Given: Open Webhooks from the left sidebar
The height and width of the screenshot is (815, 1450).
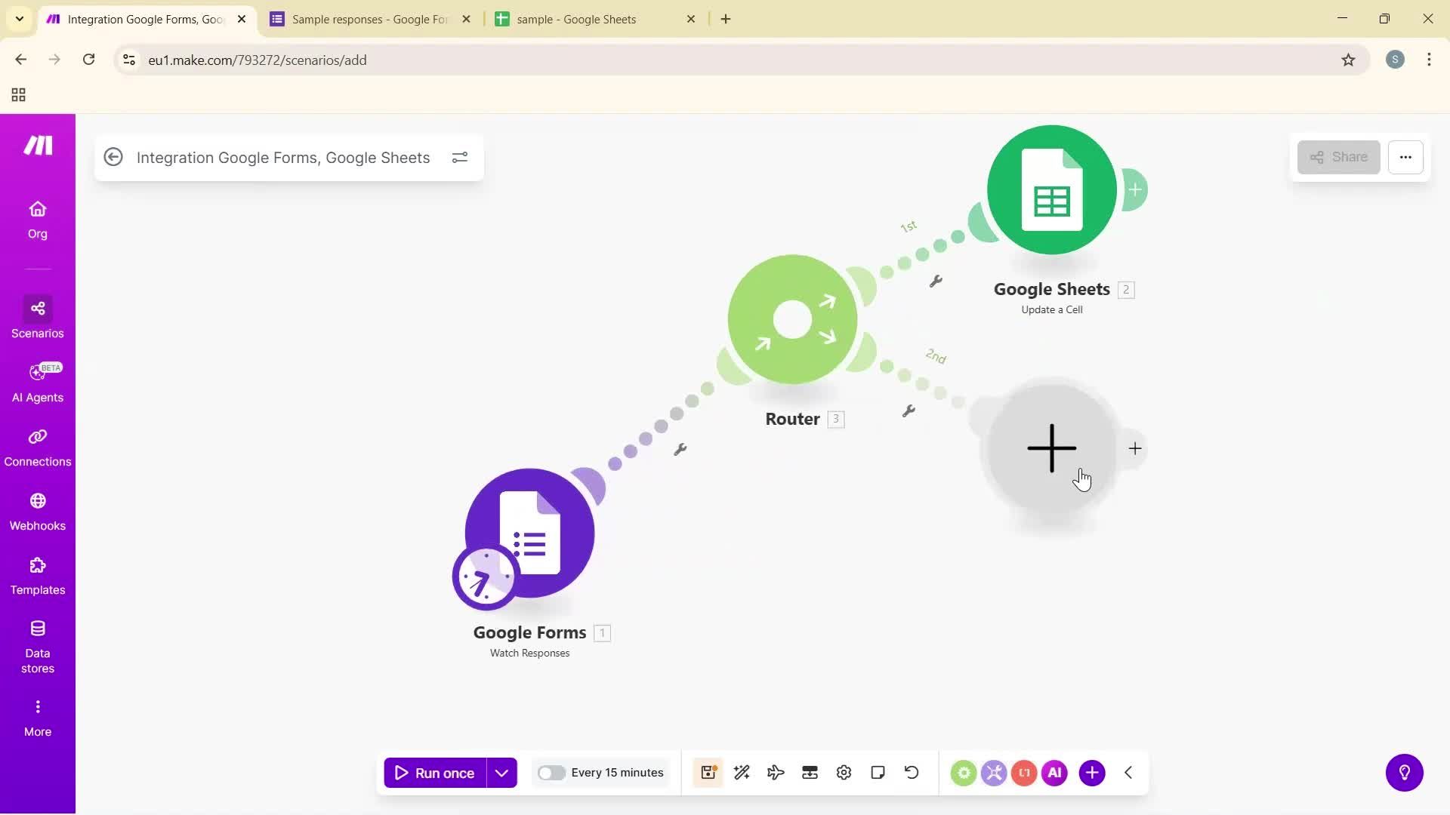Looking at the screenshot, I should point(38,512).
